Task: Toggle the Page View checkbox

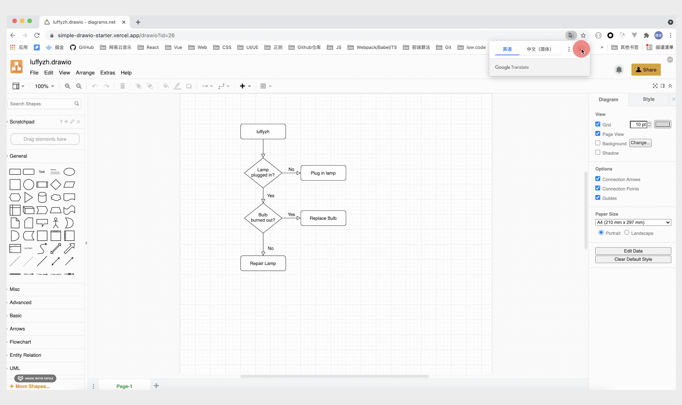Action: [x=598, y=134]
